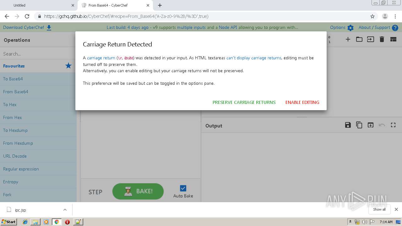
Task: Click the Favourites star icon
Action: 68,66
